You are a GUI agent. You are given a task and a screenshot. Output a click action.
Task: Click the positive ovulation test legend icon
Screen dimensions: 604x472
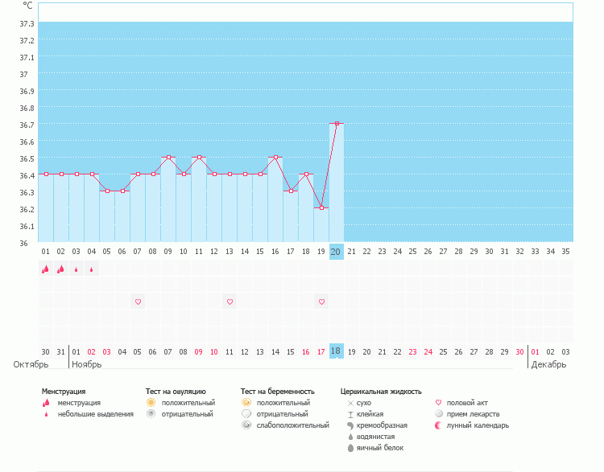point(151,402)
